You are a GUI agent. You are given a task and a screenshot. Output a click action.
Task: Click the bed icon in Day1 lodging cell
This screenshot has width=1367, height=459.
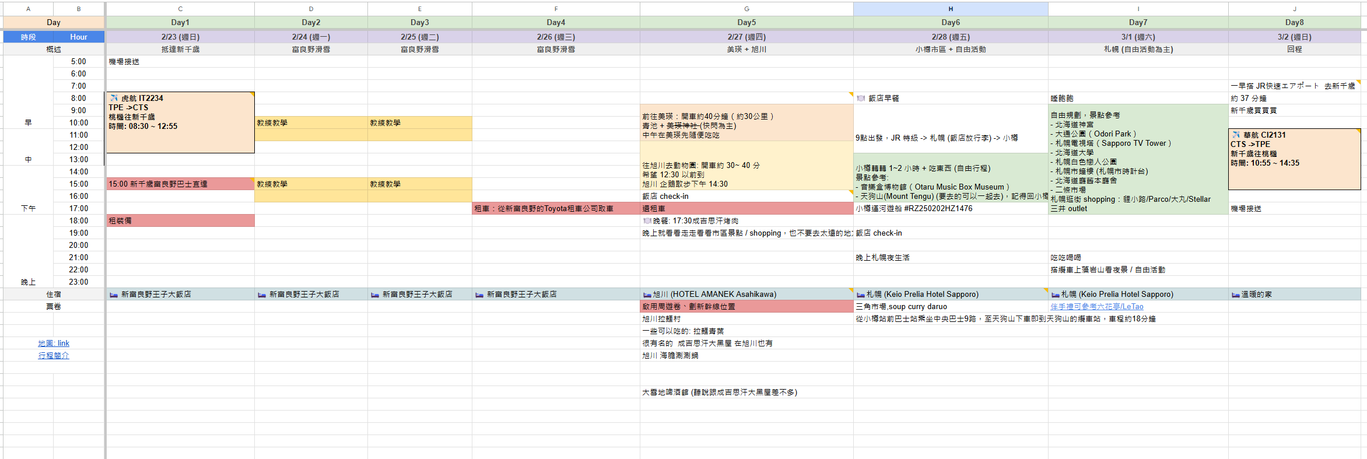click(114, 295)
